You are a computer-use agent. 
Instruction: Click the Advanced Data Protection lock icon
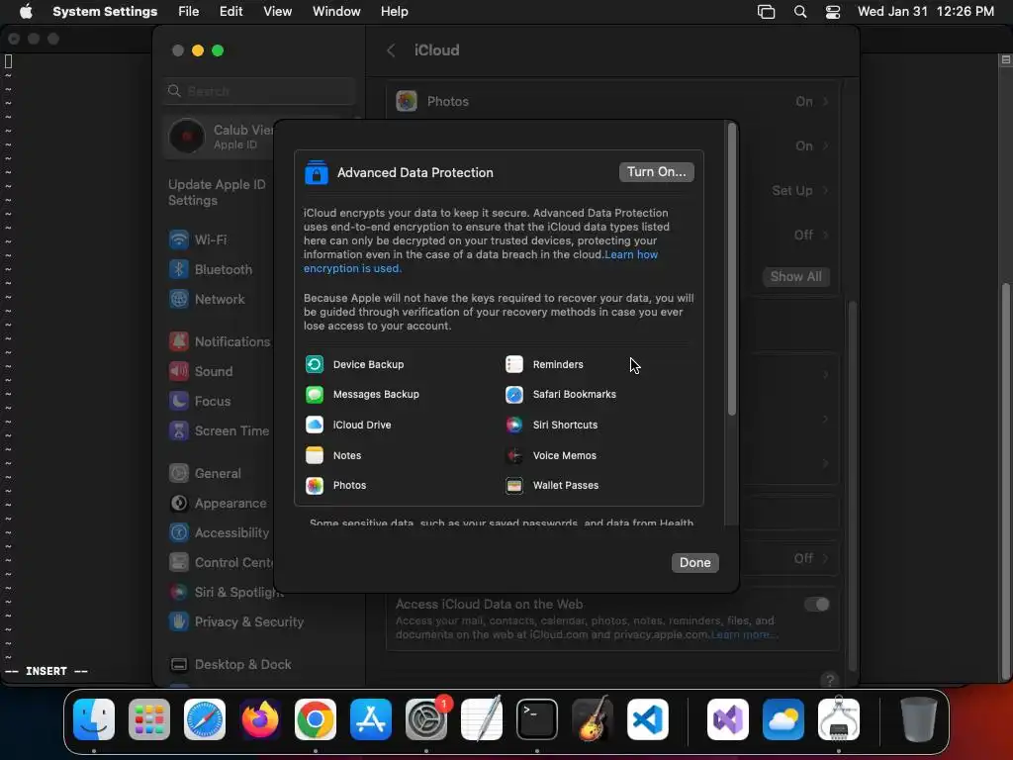point(317,172)
